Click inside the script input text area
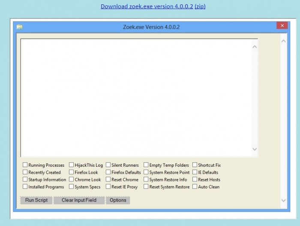300x226 pixels. point(136,98)
